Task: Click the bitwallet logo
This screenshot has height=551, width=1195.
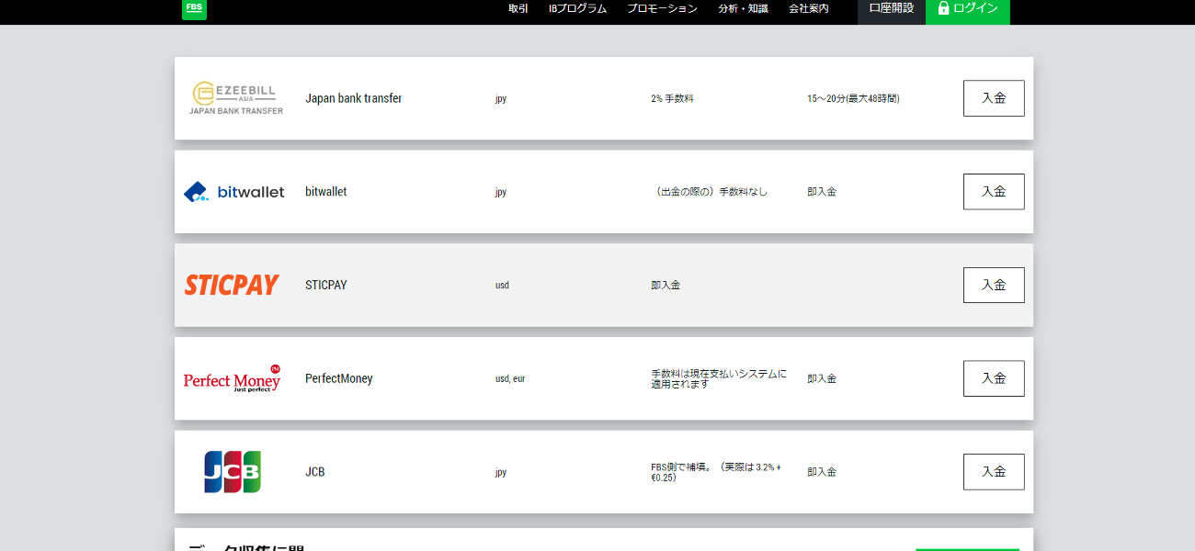Action: tap(234, 192)
